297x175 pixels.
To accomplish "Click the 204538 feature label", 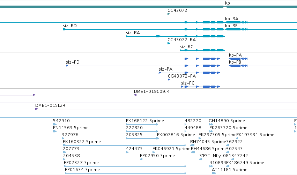I will click(x=72, y=156).
